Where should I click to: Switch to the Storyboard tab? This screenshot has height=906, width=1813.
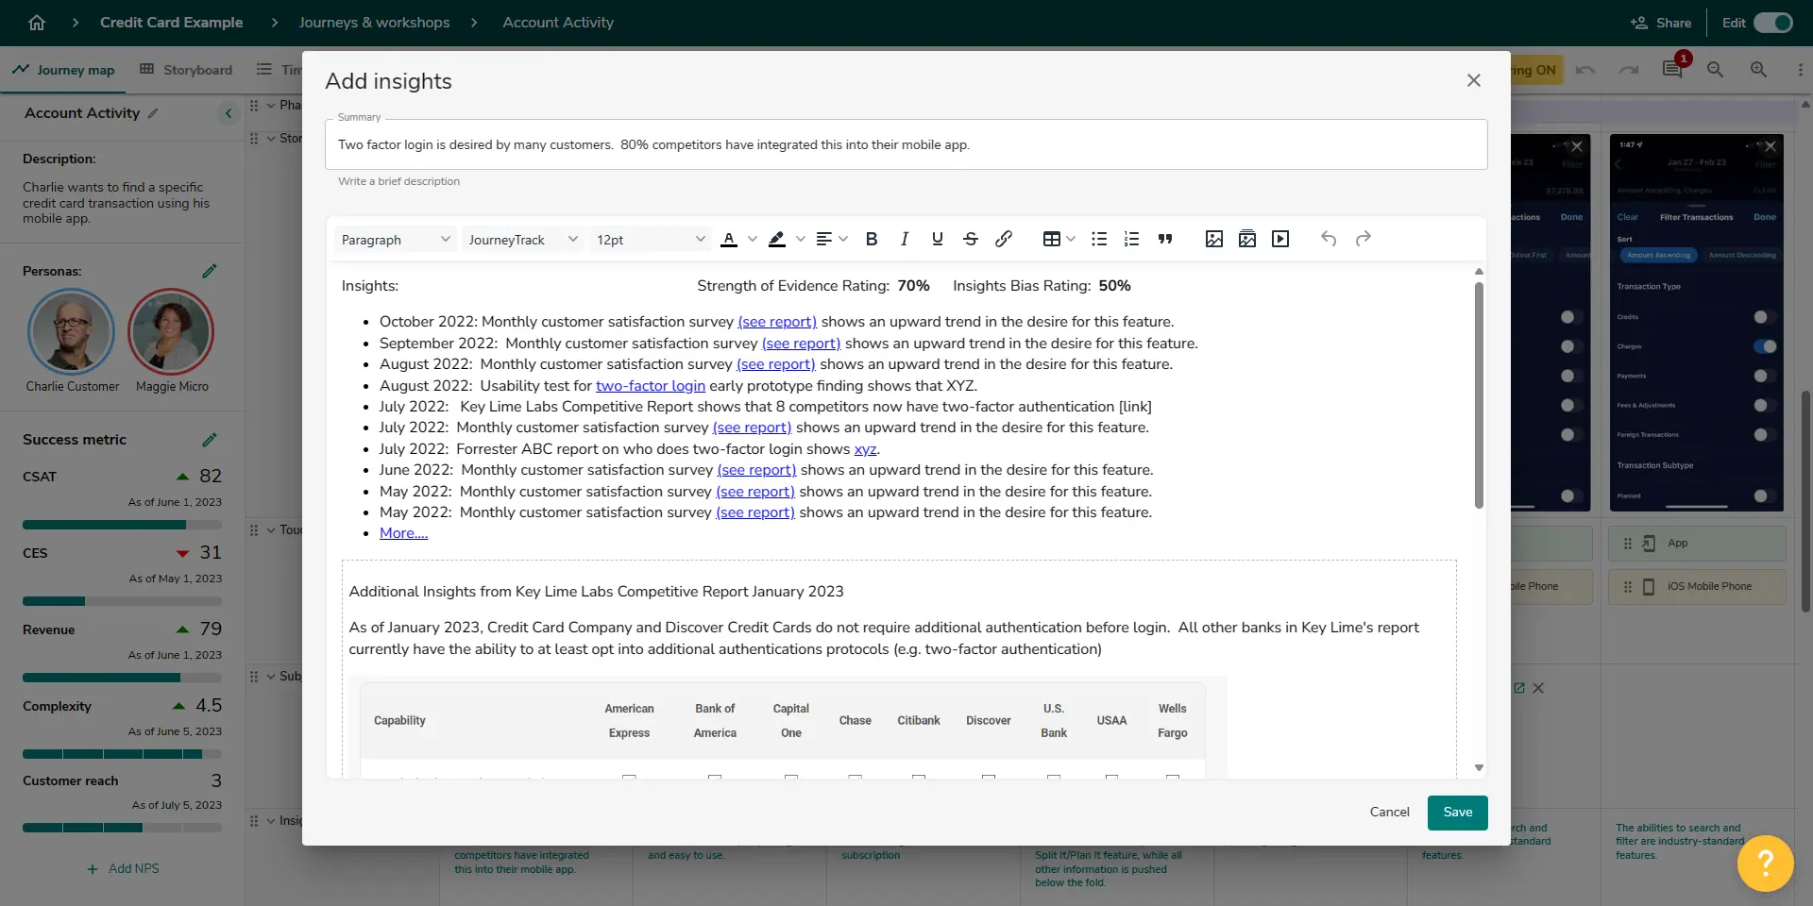[x=186, y=69]
